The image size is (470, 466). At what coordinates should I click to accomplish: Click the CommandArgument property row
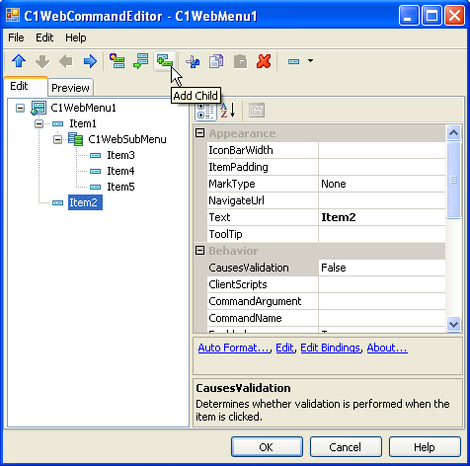[x=326, y=301]
